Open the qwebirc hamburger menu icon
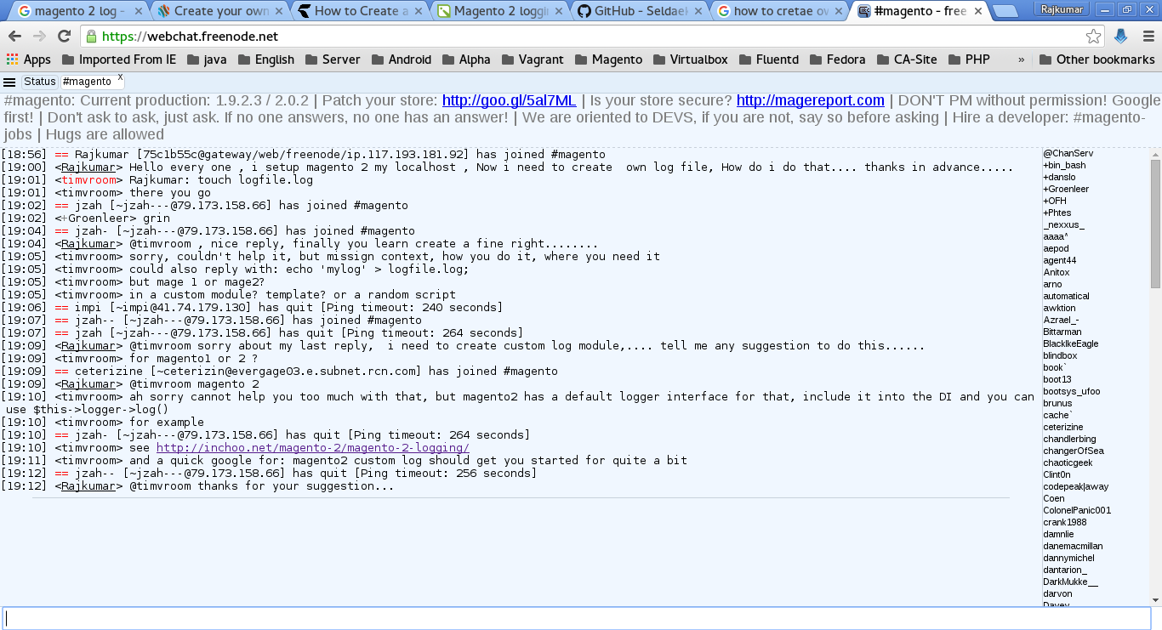Screen dimensions: 1162x630 click(9, 82)
